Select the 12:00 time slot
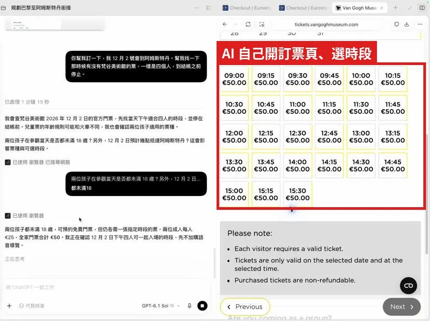This screenshot has width=430, height=323. coord(234,136)
